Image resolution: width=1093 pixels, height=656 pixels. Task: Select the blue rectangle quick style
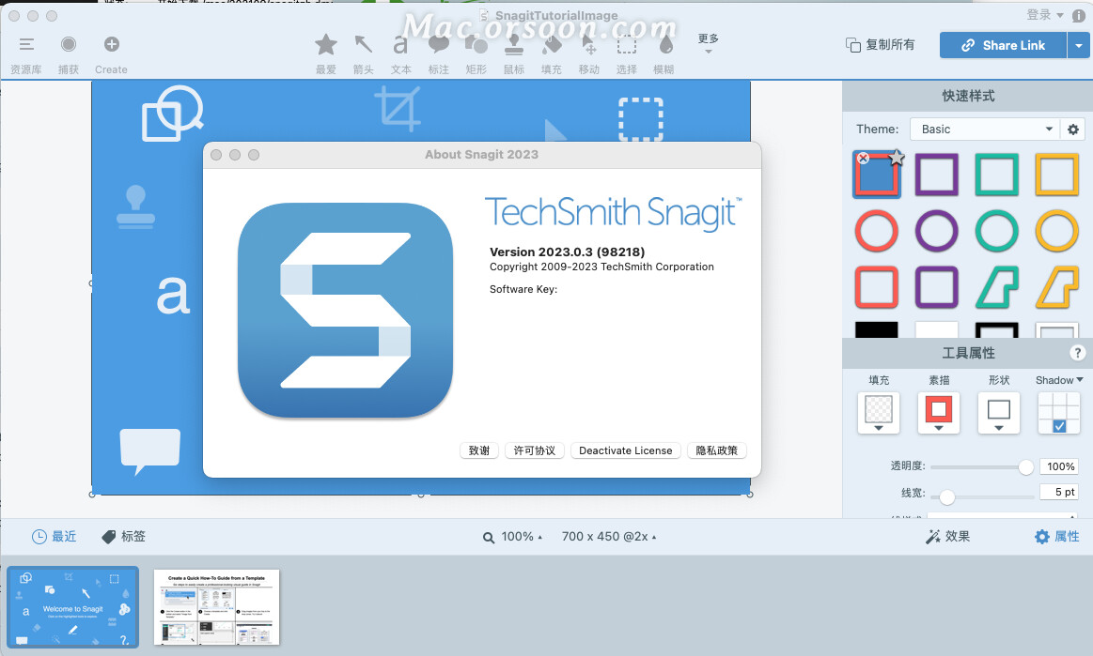(878, 175)
